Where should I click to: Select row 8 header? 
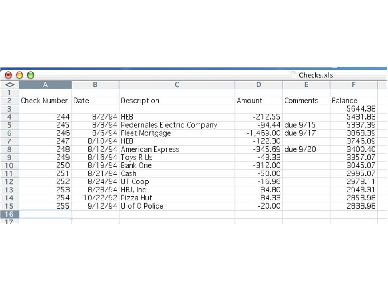pos(9,150)
